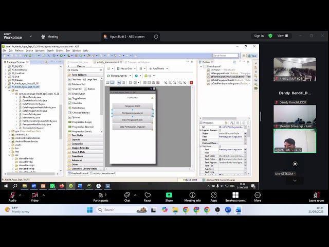Toggle the first layout orientation button in layout toolbar
The height and width of the screenshot is (247, 329).
tap(107, 82)
